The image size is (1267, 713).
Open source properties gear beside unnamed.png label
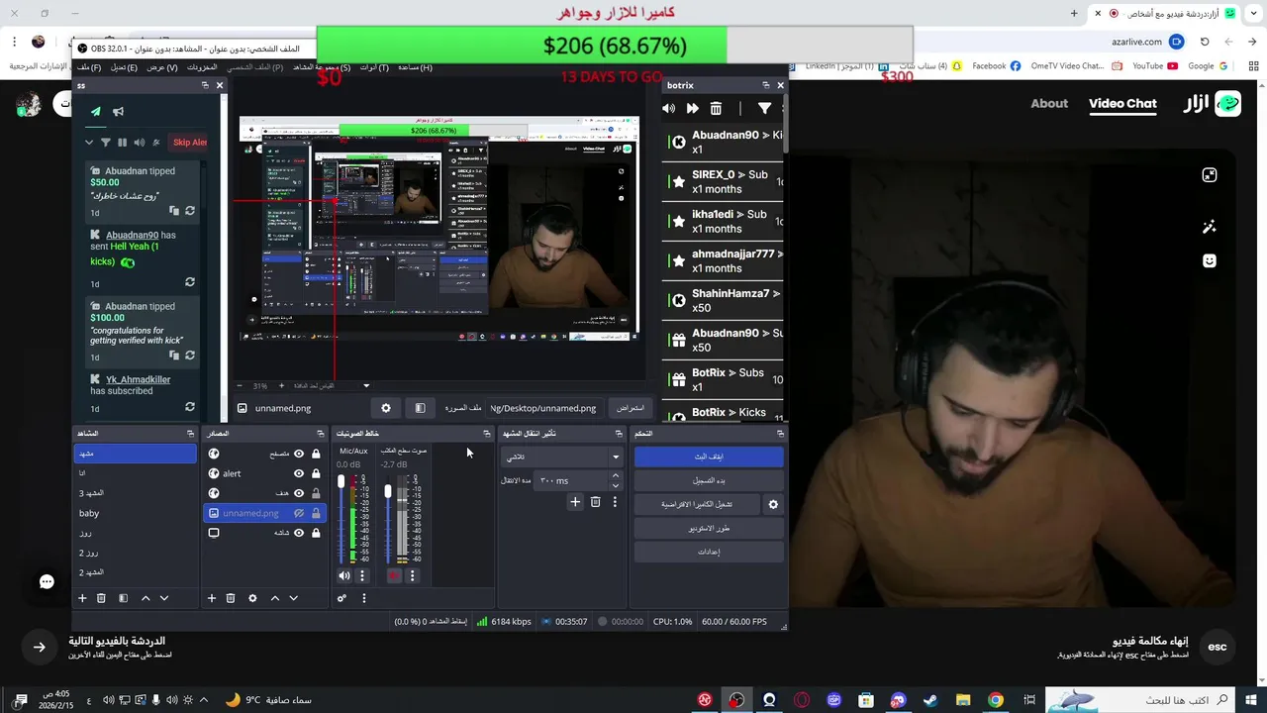(386, 408)
